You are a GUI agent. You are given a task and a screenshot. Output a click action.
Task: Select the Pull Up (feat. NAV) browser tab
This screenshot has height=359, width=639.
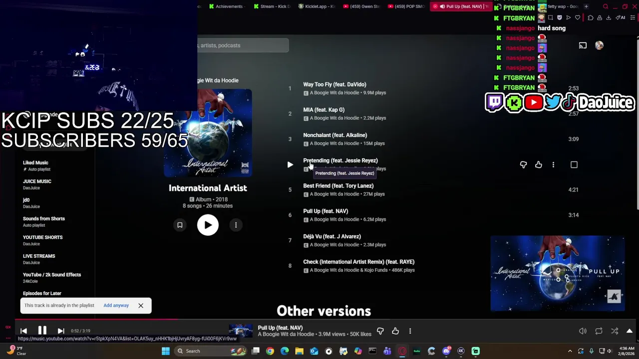[x=460, y=6]
